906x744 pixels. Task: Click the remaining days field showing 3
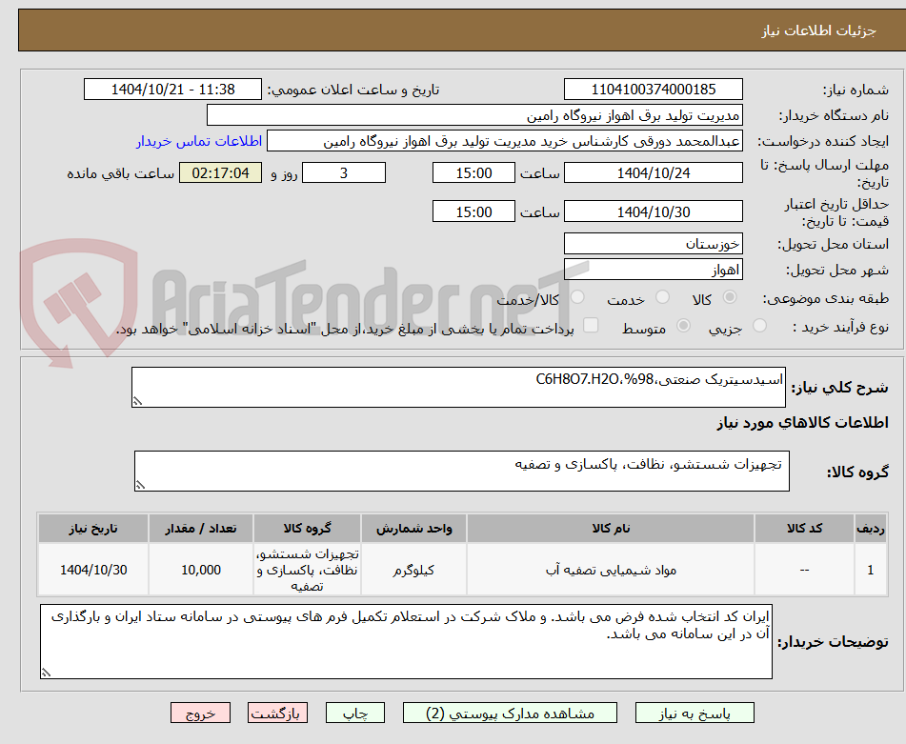(x=344, y=172)
